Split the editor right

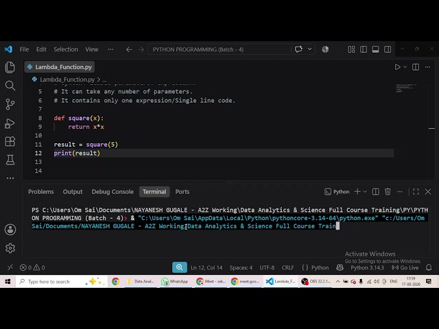click(416, 67)
